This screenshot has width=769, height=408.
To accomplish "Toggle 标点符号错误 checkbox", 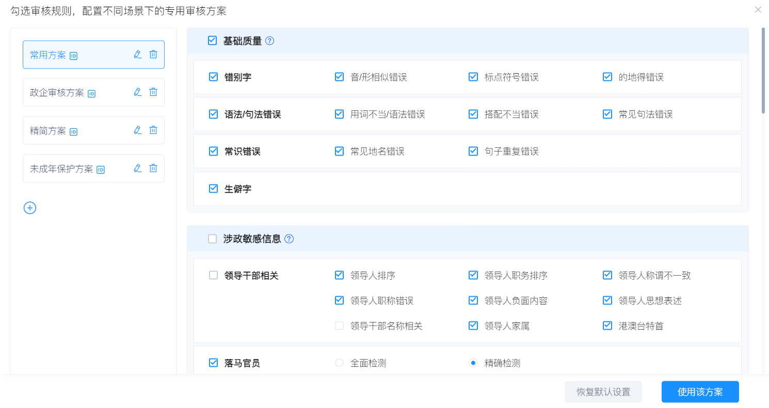I will point(473,77).
